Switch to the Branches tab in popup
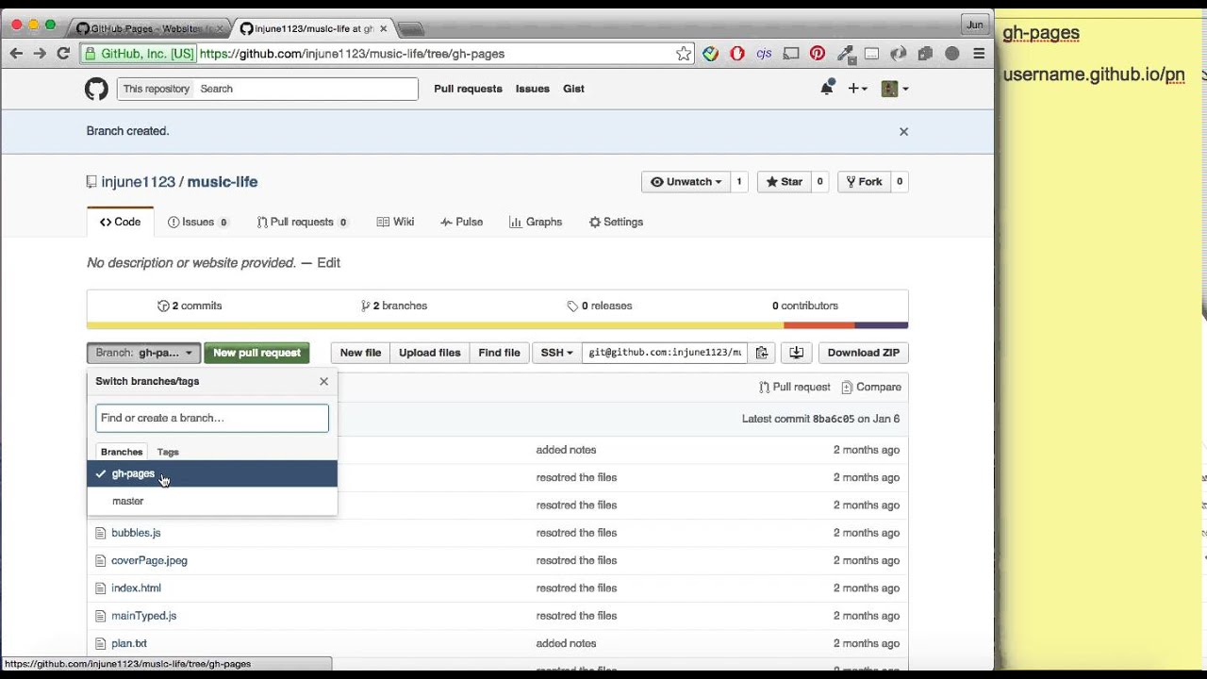The width and height of the screenshot is (1207, 679). point(122,452)
